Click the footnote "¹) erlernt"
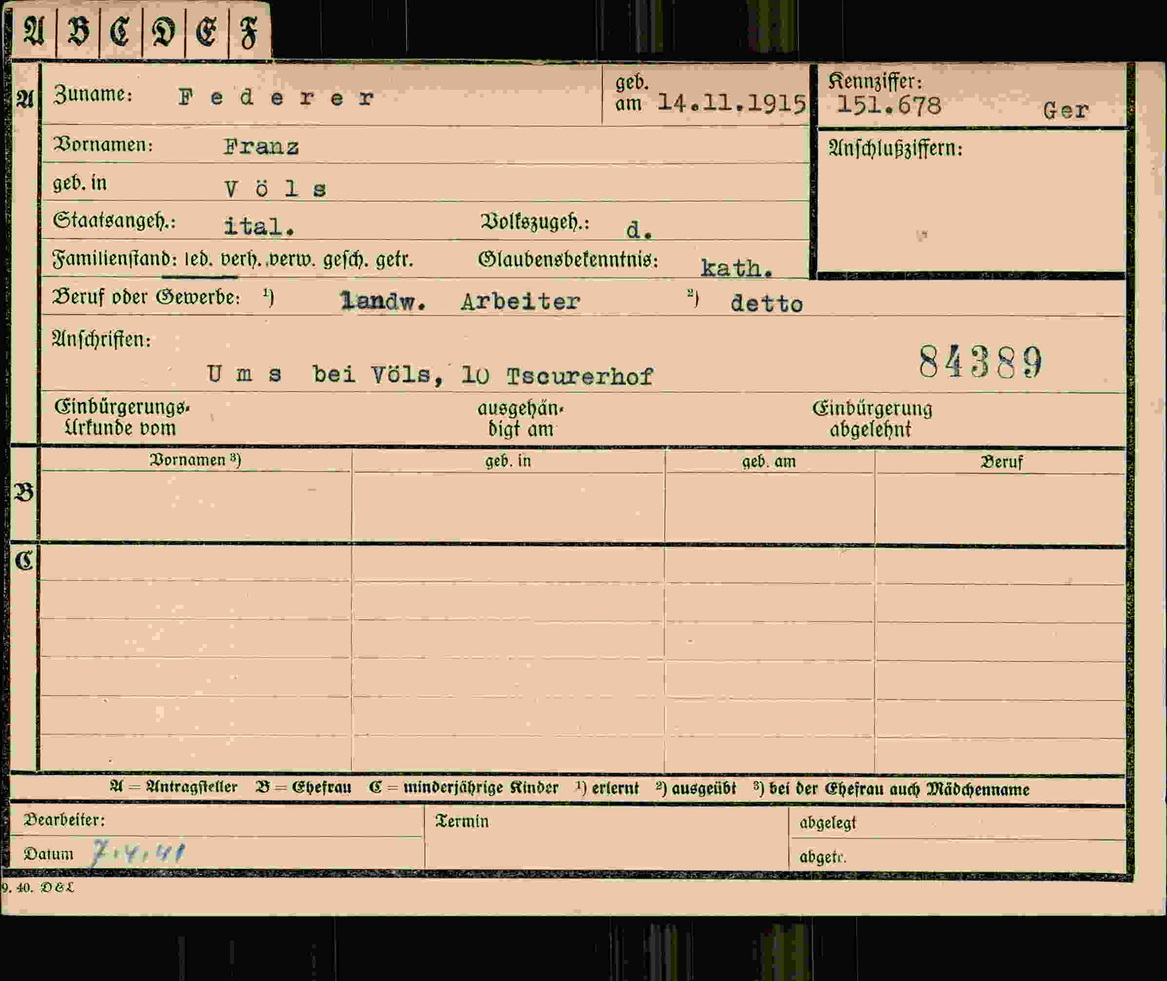 (x=607, y=789)
